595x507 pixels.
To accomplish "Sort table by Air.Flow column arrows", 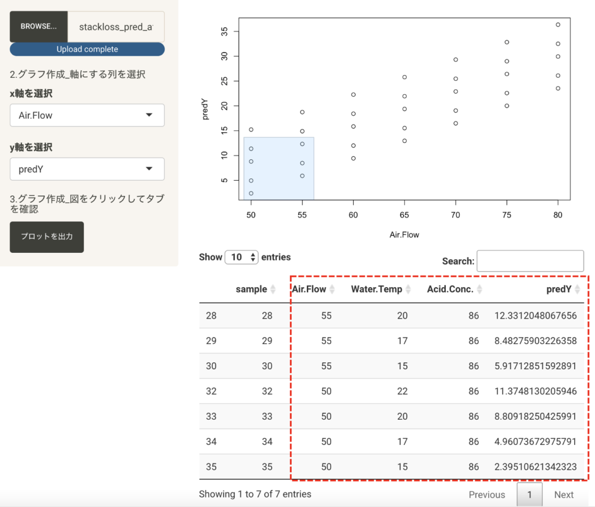I will pos(332,290).
